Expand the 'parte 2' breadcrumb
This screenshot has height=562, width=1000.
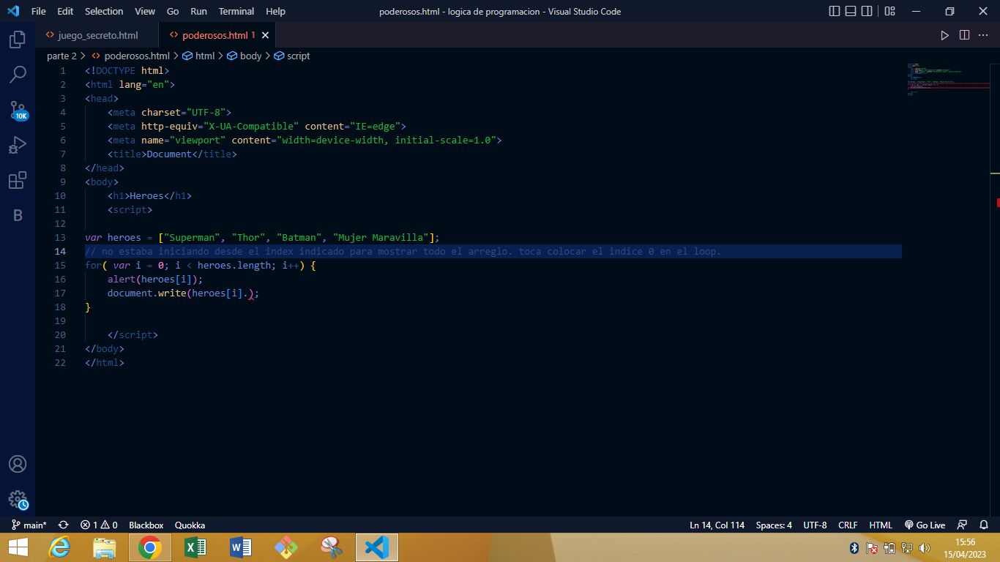click(x=61, y=56)
